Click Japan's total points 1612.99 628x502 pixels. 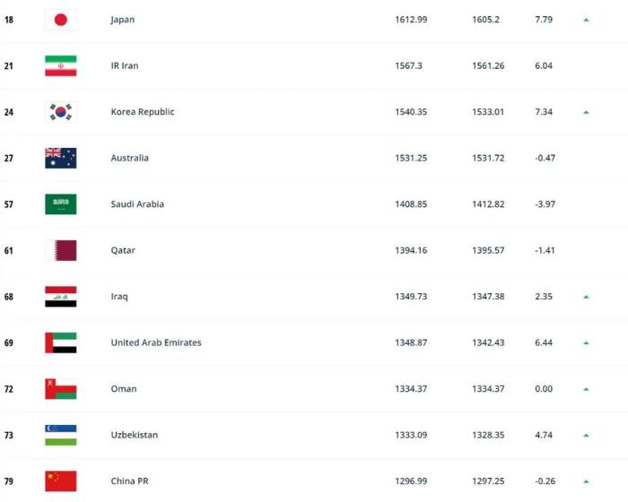click(x=411, y=20)
